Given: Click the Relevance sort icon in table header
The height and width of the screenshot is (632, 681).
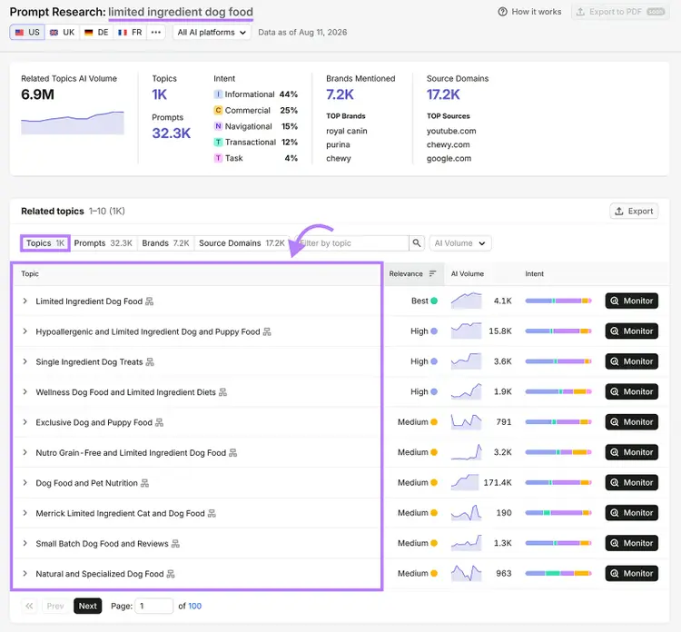Looking at the screenshot, I should (432, 273).
